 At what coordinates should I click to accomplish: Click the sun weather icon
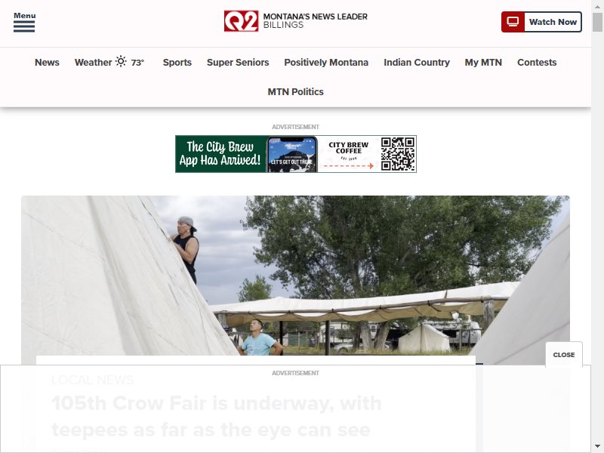click(x=121, y=62)
